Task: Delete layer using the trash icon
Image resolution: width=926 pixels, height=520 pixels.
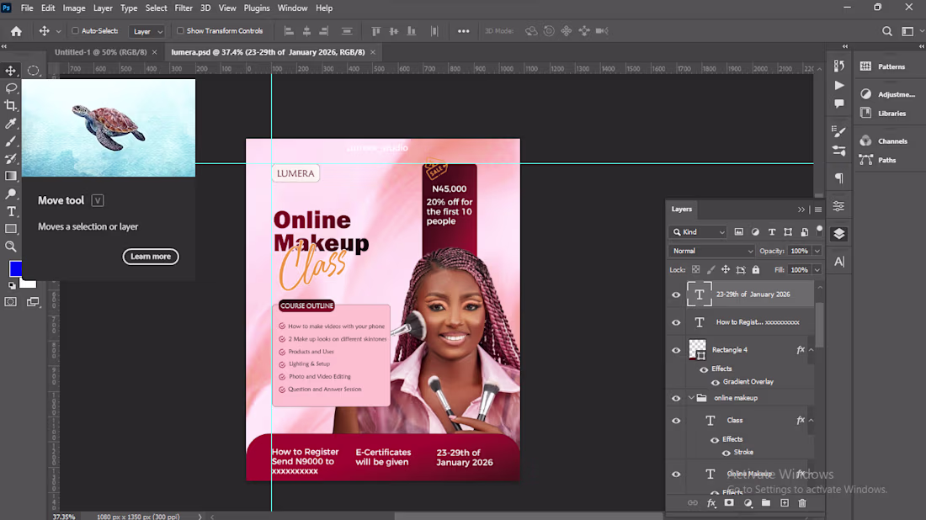Action: 802,503
